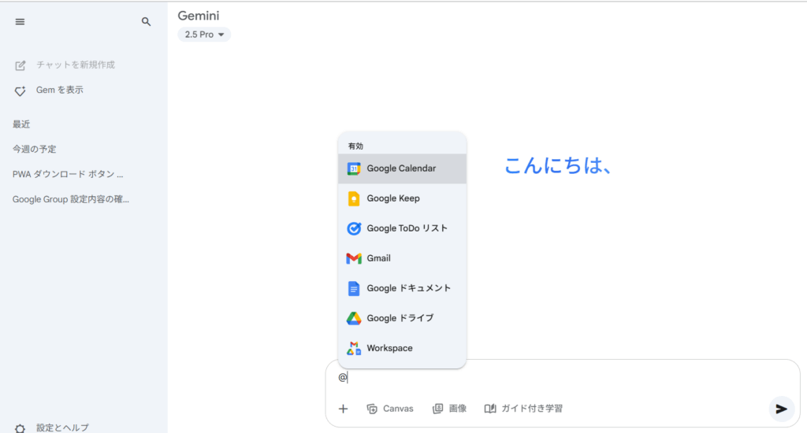Image resolution: width=807 pixels, height=433 pixels.
Task: Open recent chat Google Group 設定内容の確
Action: click(x=71, y=199)
